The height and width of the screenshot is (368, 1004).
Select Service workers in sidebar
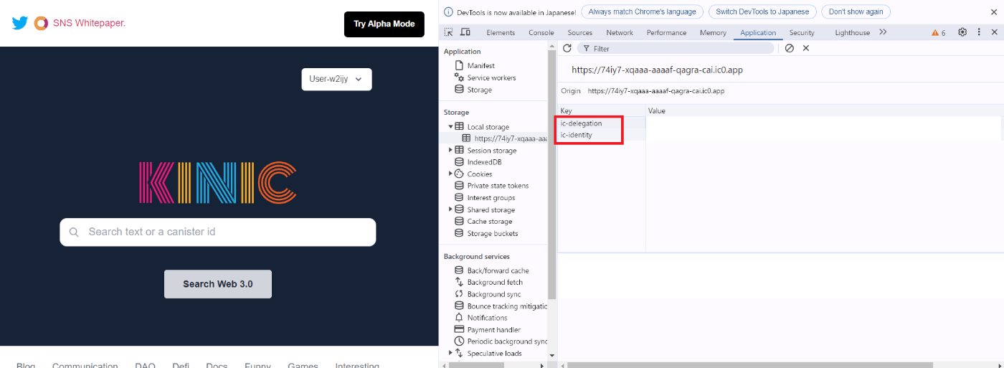491,77
